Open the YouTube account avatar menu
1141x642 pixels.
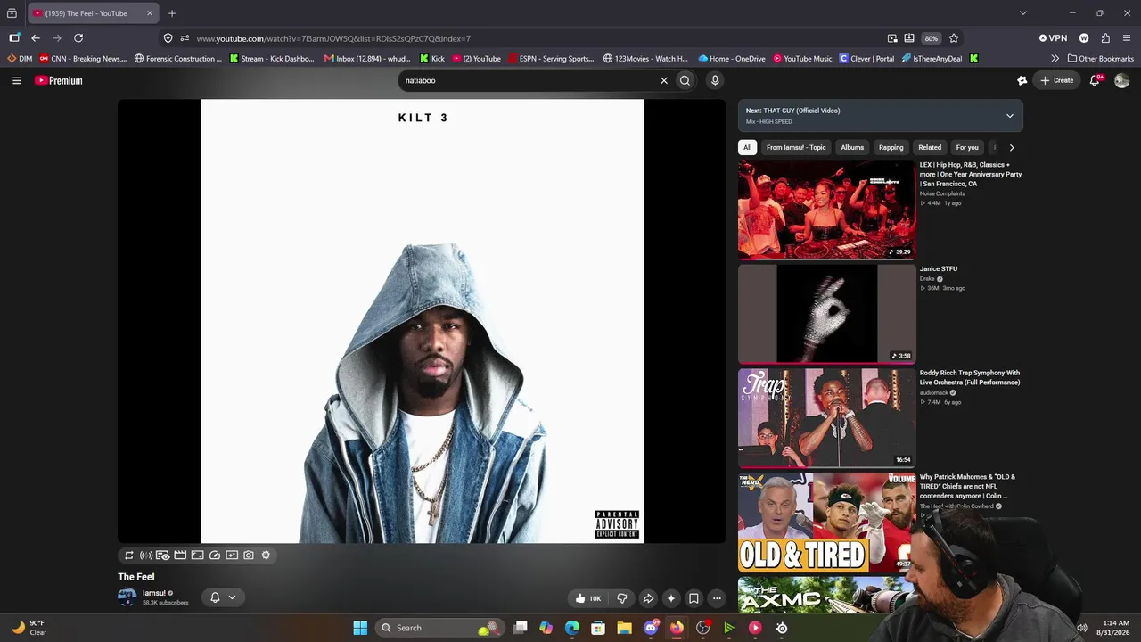pyautogui.click(x=1122, y=80)
